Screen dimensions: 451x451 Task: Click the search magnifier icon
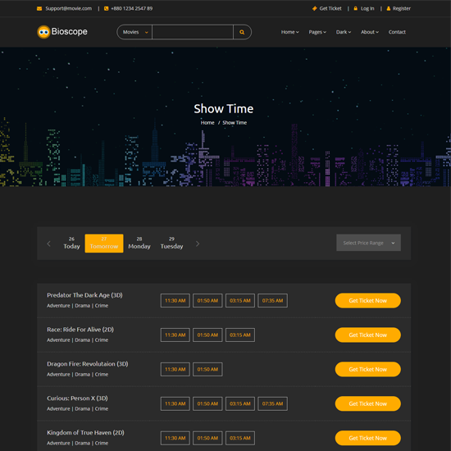(242, 32)
